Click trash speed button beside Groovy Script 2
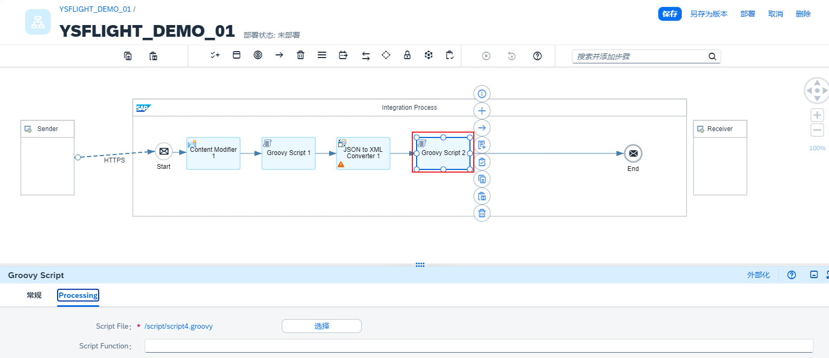The height and width of the screenshot is (358, 829). click(482, 213)
